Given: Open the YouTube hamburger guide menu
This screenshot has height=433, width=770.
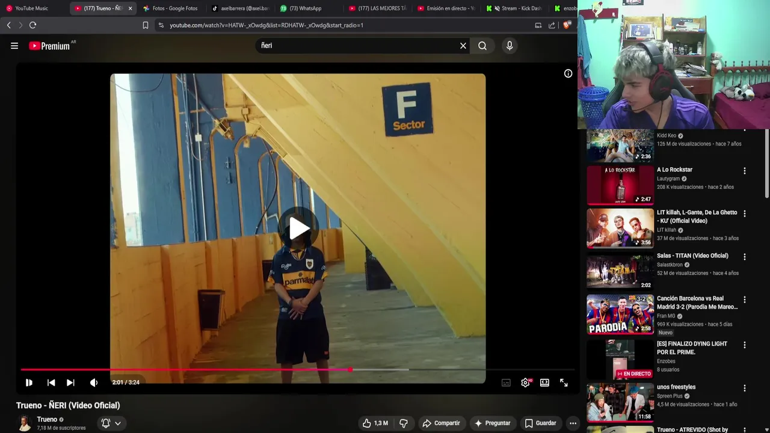Looking at the screenshot, I should click(x=14, y=46).
